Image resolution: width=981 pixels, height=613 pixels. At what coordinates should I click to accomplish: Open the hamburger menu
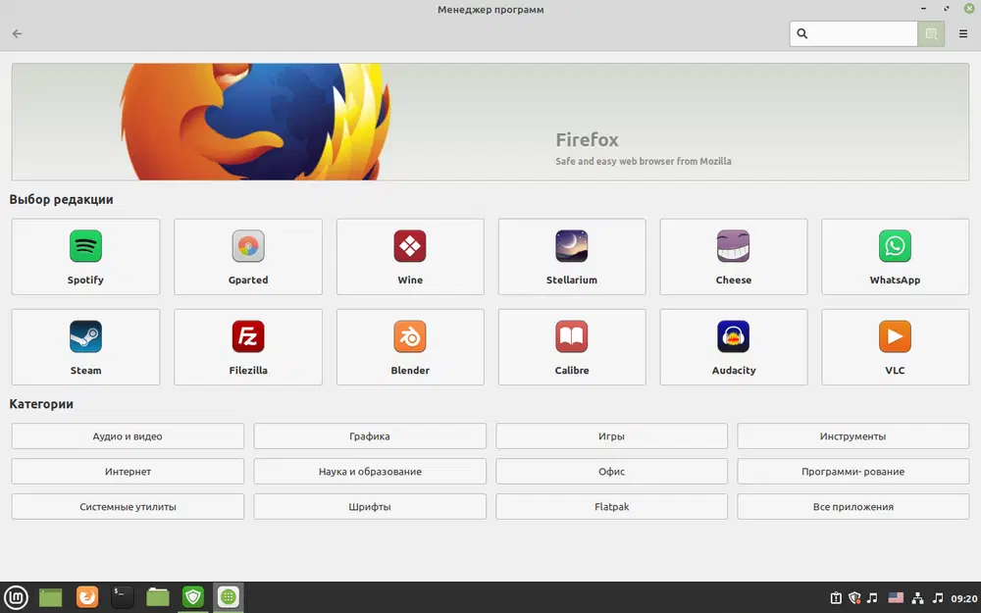pos(963,33)
